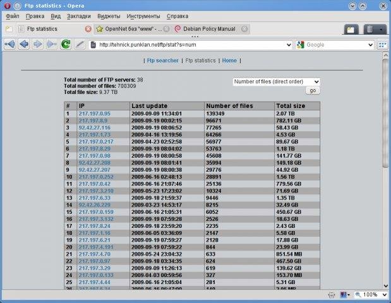Close the Ftp statistics tab
Screen dimensions: 391x303
pyautogui.click(x=88, y=29)
